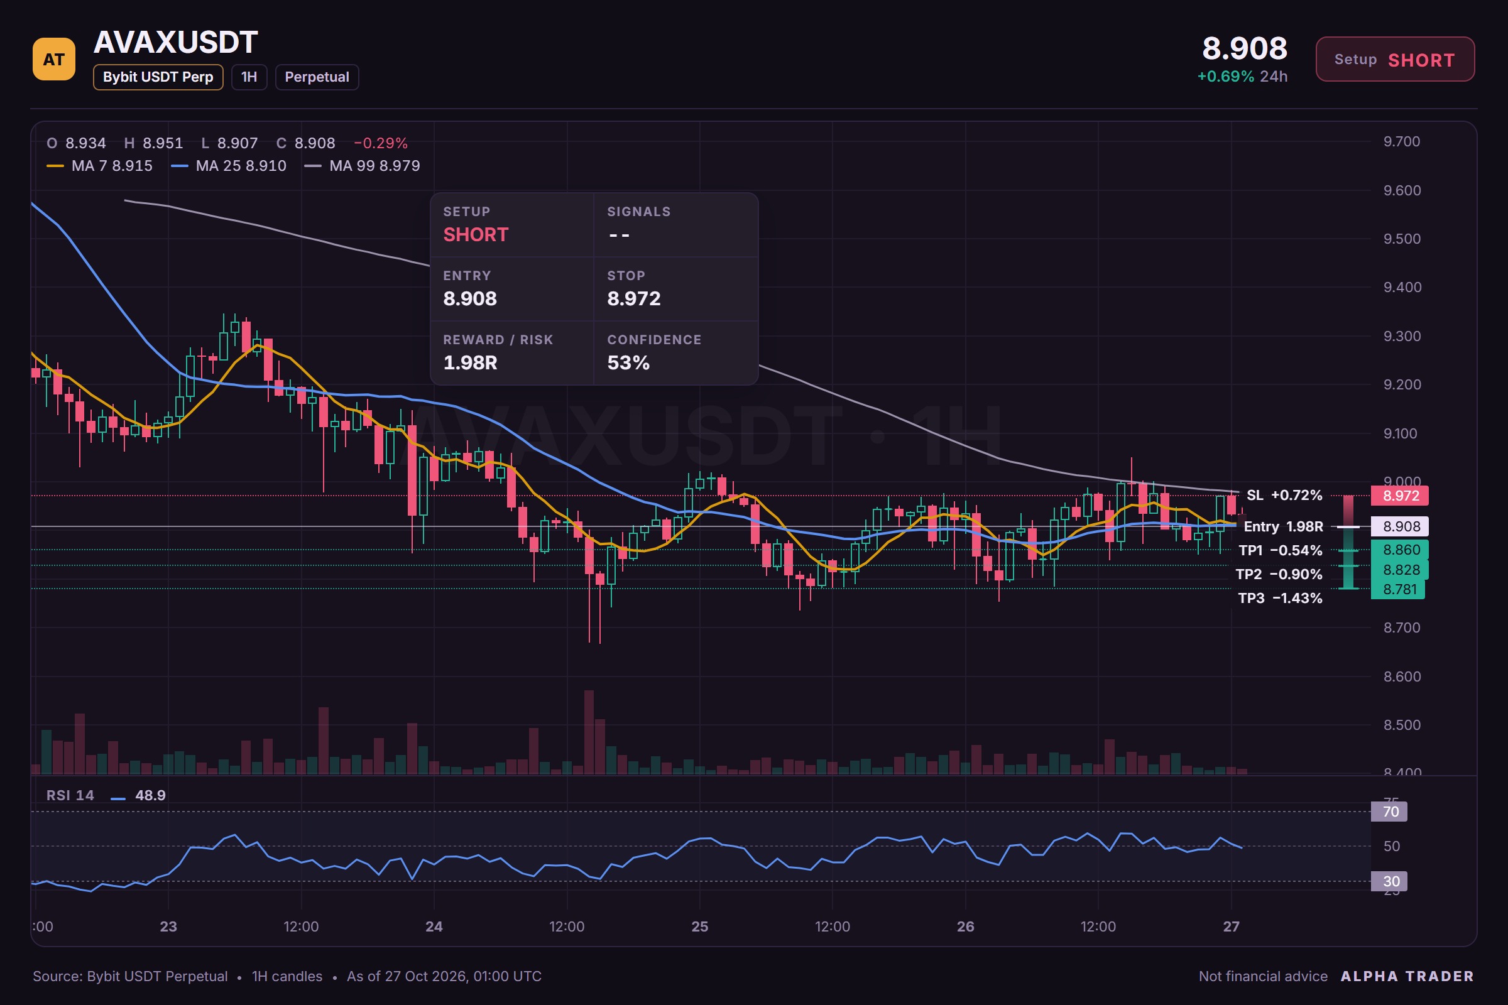Click the CONFIDENCE 53% value
Image resolution: width=1508 pixels, height=1005 pixels.
tap(628, 363)
